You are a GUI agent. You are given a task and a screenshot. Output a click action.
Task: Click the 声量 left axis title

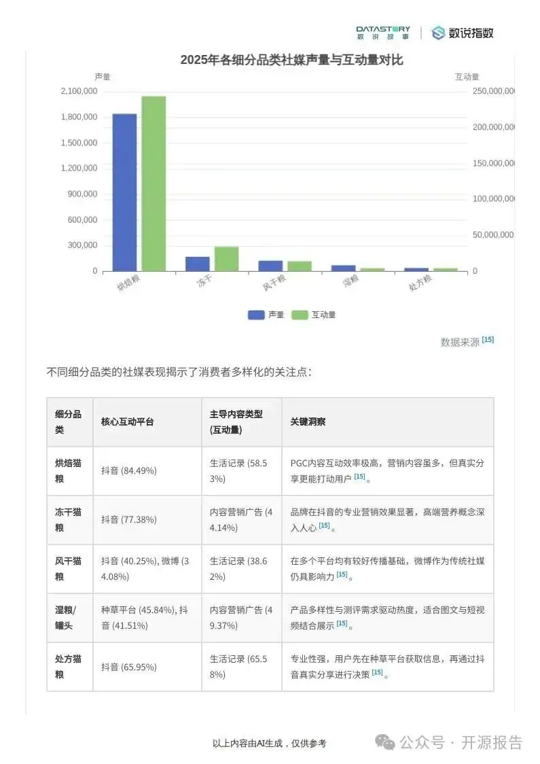pos(103,77)
